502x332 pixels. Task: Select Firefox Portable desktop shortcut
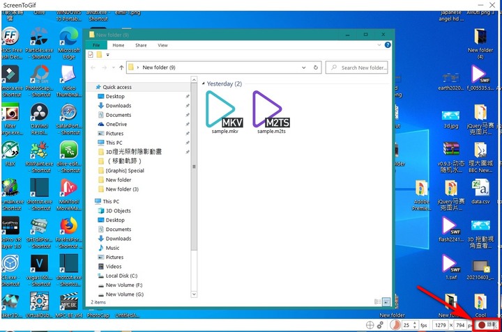[69, 233]
